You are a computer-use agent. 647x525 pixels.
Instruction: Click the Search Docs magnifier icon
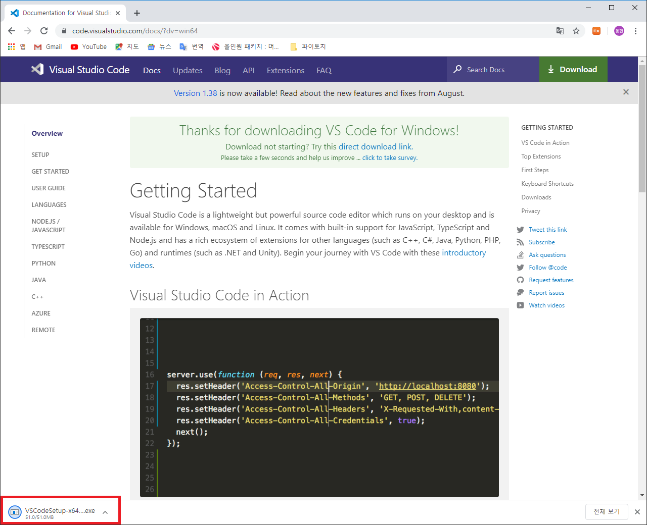point(457,69)
